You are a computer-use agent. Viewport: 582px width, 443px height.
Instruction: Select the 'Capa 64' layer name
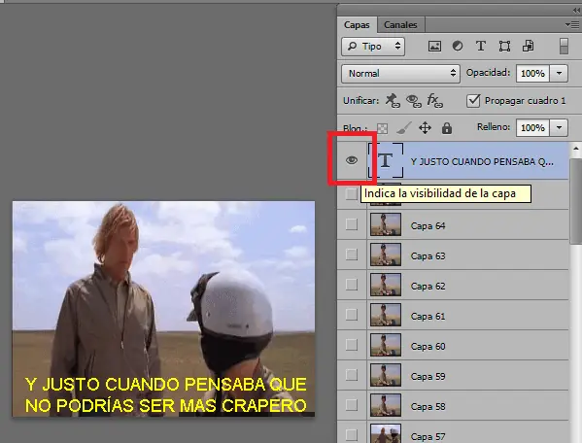[428, 226]
